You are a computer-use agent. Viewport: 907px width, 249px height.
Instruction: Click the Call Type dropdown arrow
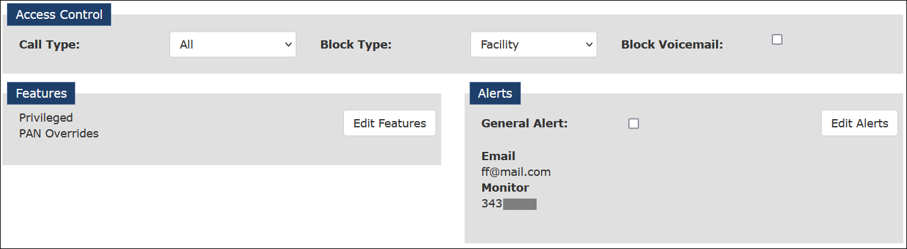pos(288,45)
